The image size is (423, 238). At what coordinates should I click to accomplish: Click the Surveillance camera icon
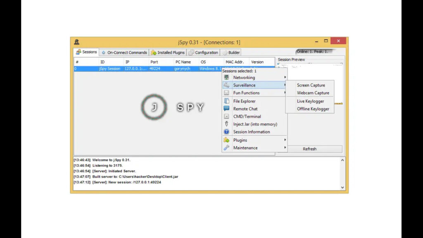pos(226,85)
